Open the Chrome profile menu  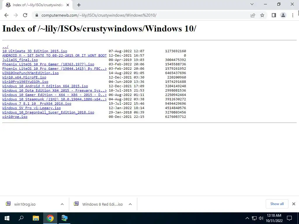point(283,15)
